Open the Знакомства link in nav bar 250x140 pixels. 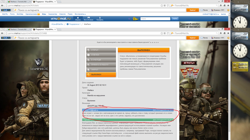53,14
